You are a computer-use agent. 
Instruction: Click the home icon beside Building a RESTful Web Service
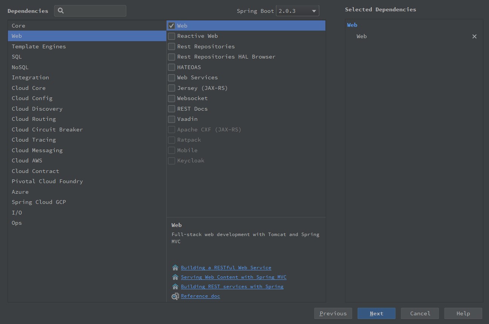[175, 268]
